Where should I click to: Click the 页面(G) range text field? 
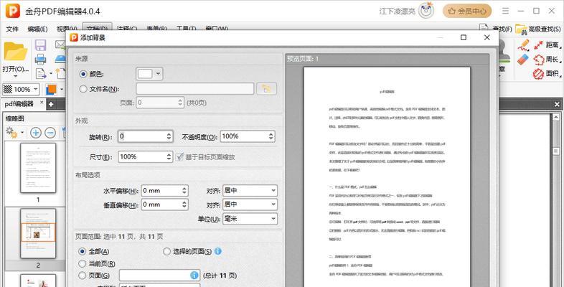point(159,276)
